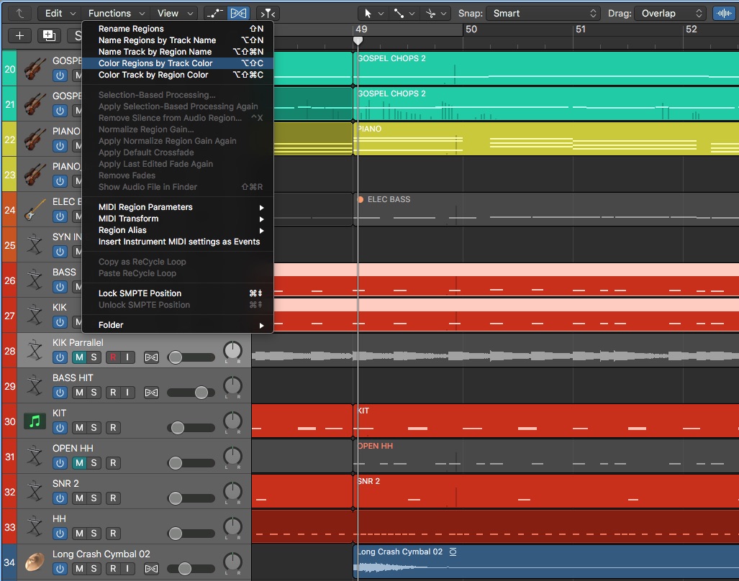Open the Edit menu
Screen dimensions: 739x581
click(x=58, y=13)
